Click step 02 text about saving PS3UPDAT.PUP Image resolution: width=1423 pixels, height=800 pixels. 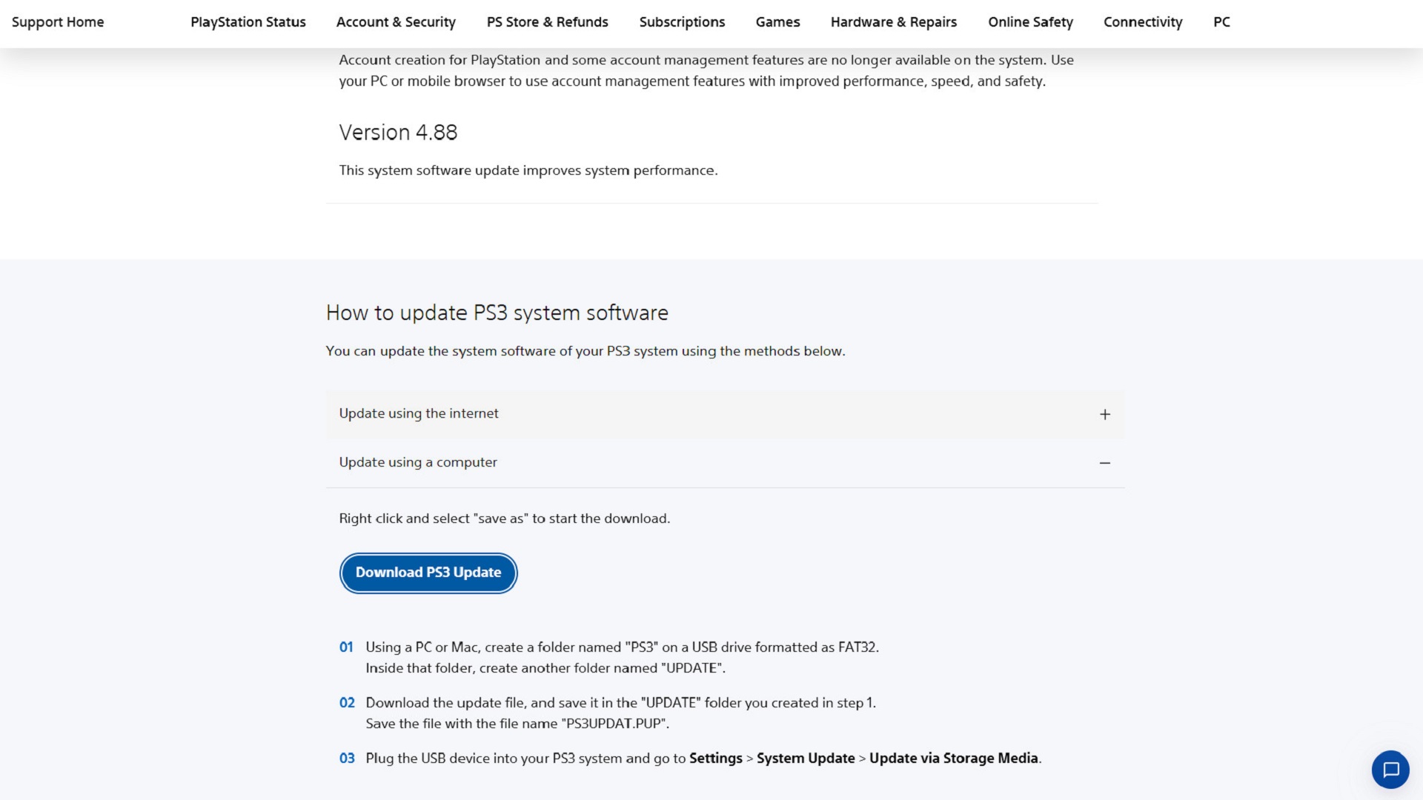pos(620,713)
